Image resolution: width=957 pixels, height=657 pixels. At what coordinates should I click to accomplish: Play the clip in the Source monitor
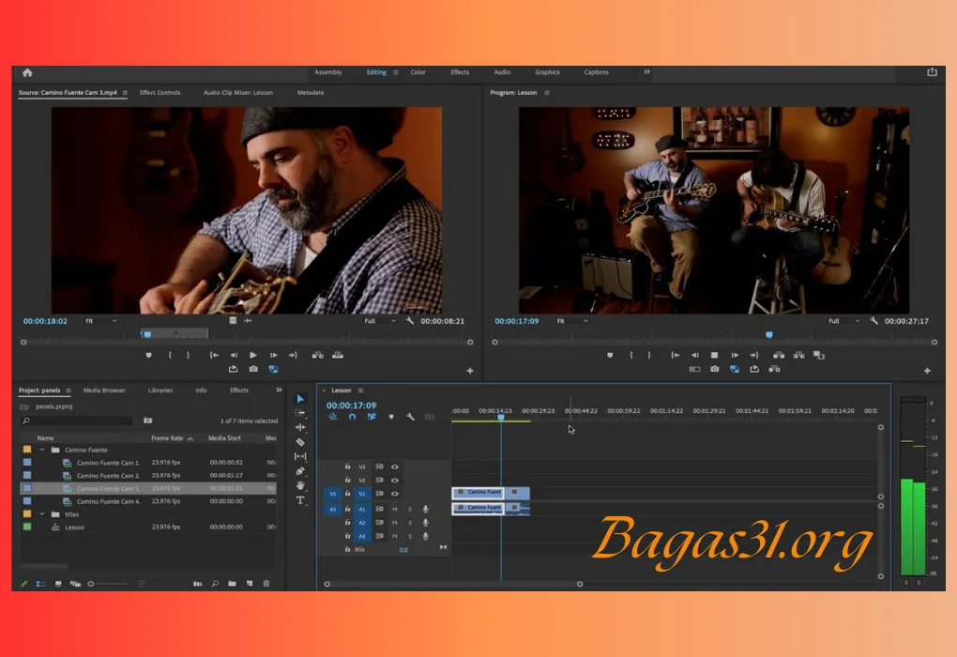coord(252,355)
